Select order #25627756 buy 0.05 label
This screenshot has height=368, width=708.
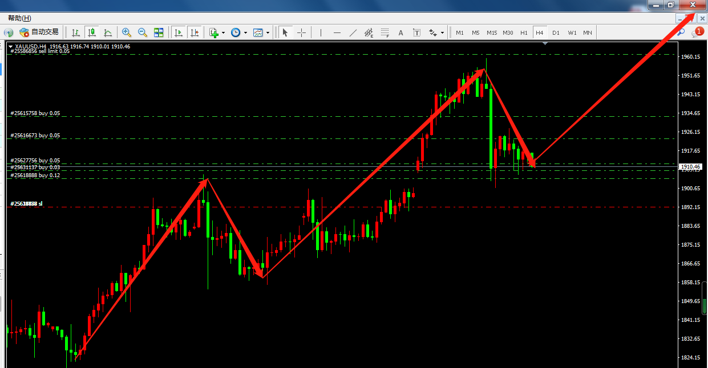tap(35, 161)
